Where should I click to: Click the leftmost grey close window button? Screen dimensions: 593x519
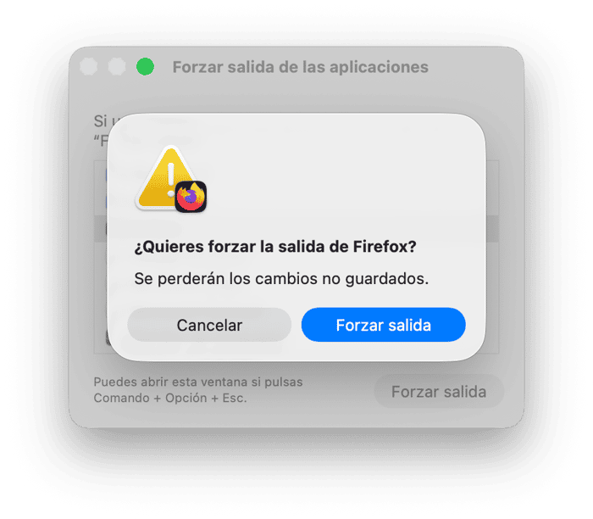pyautogui.click(x=89, y=67)
